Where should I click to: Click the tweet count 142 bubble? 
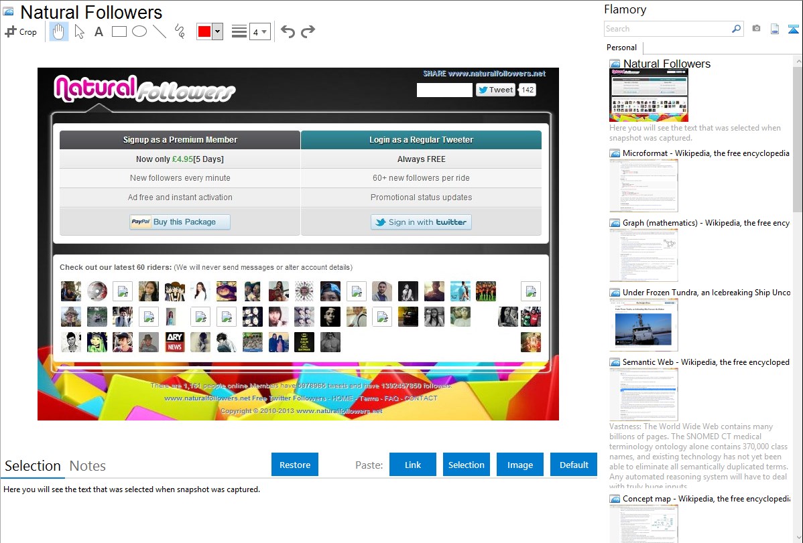point(528,90)
